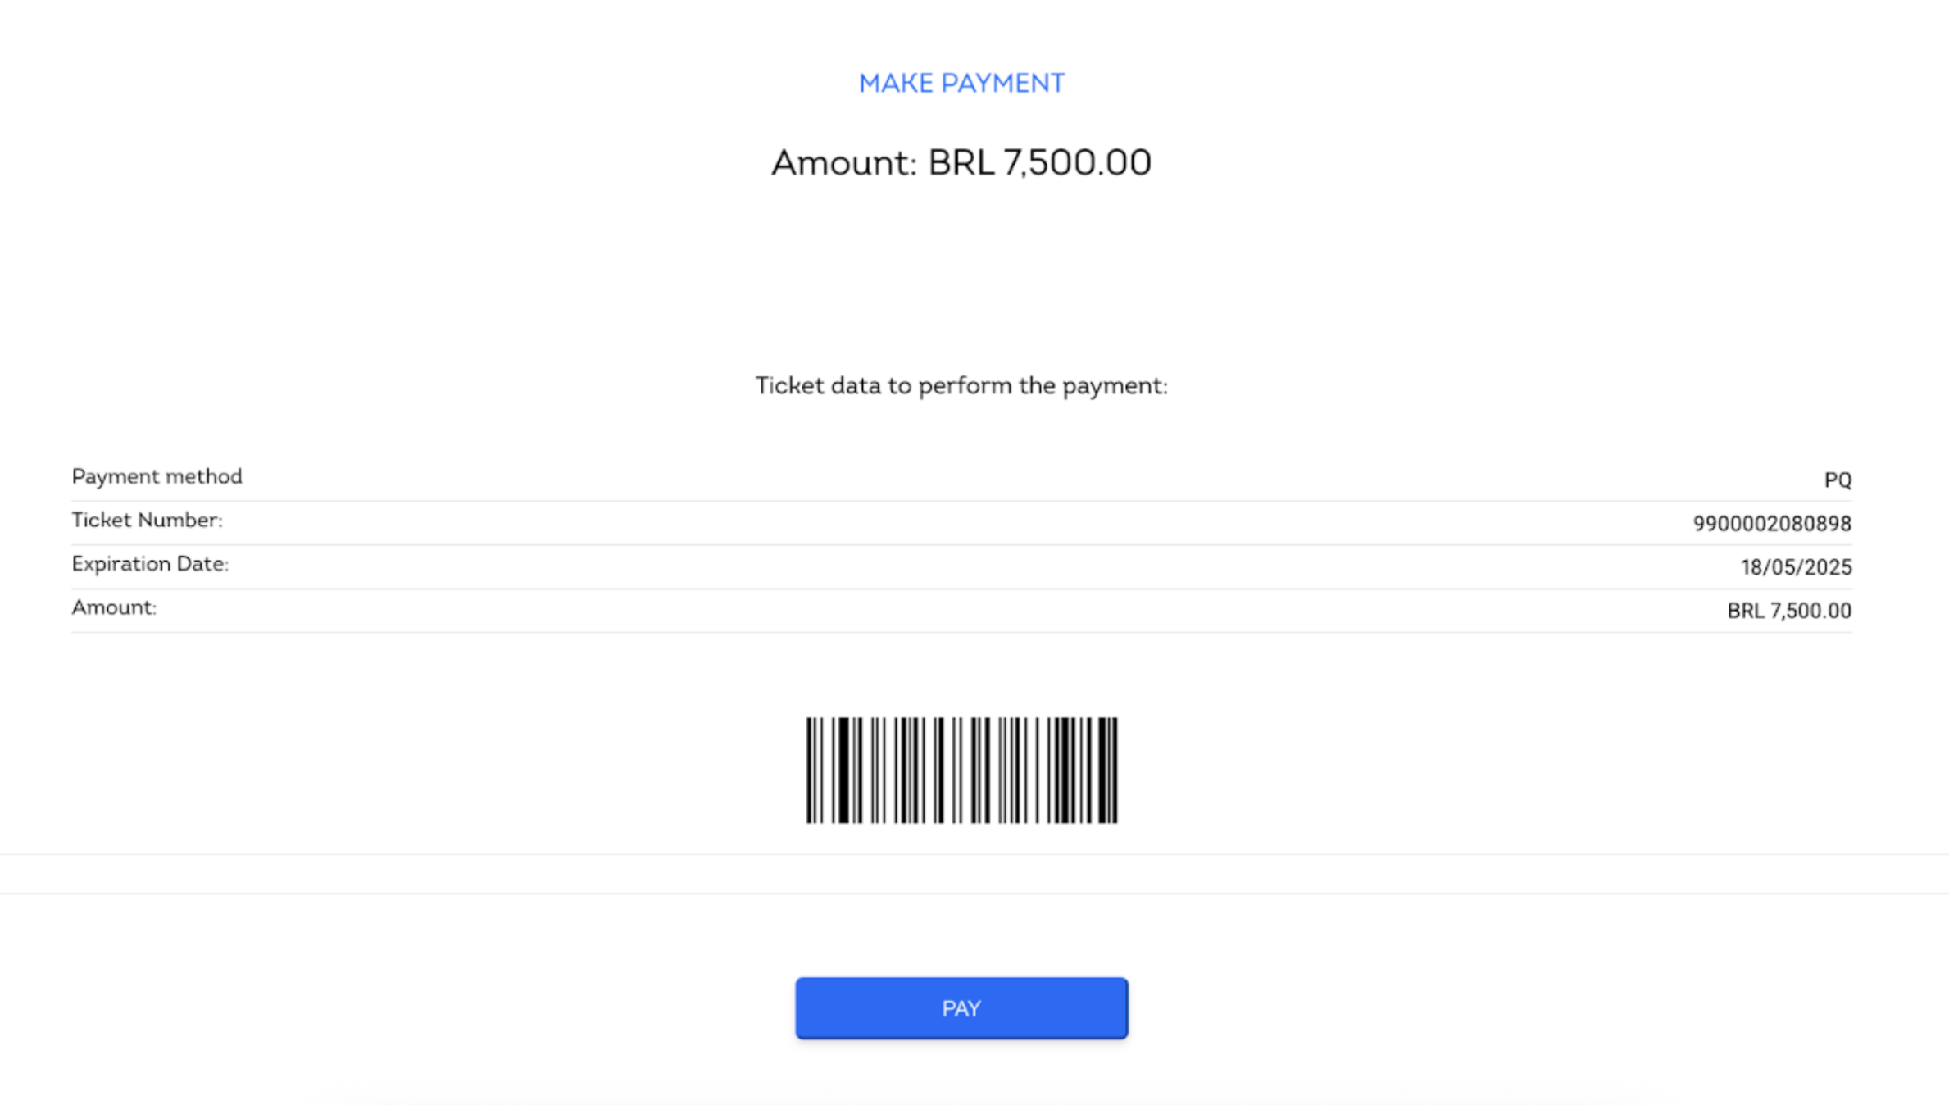The width and height of the screenshot is (1949, 1105).
Task: Click the word PAYMENT in the blue title
Action: pos(1003,83)
